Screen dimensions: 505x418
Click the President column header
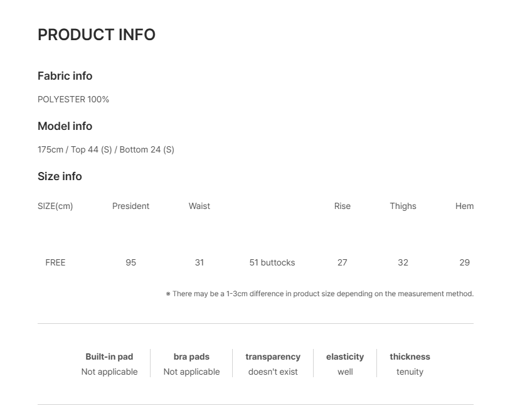click(130, 206)
